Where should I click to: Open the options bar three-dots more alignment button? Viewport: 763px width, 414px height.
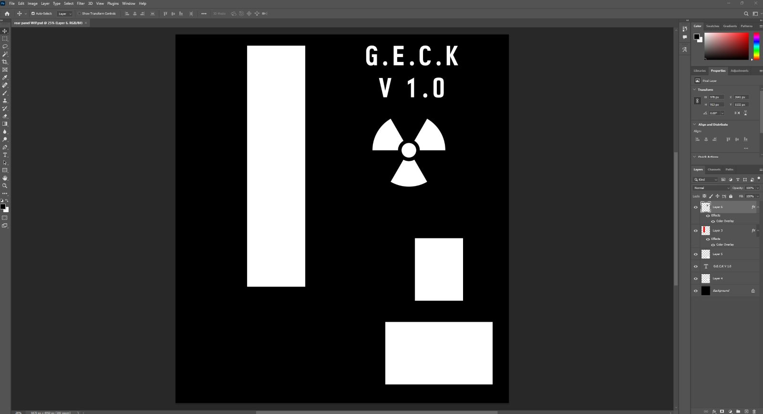pyautogui.click(x=204, y=14)
